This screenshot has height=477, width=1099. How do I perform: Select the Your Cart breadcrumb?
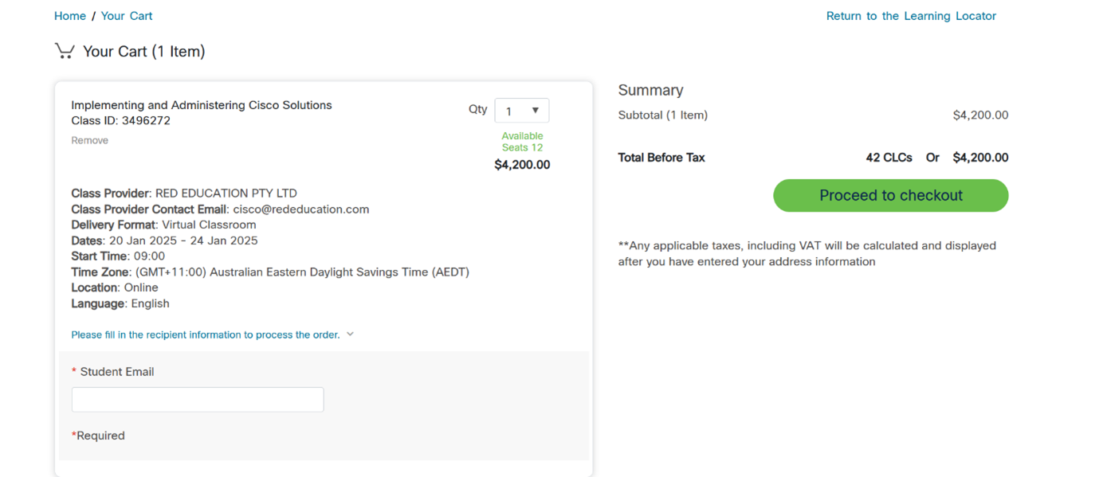coord(127,15)
